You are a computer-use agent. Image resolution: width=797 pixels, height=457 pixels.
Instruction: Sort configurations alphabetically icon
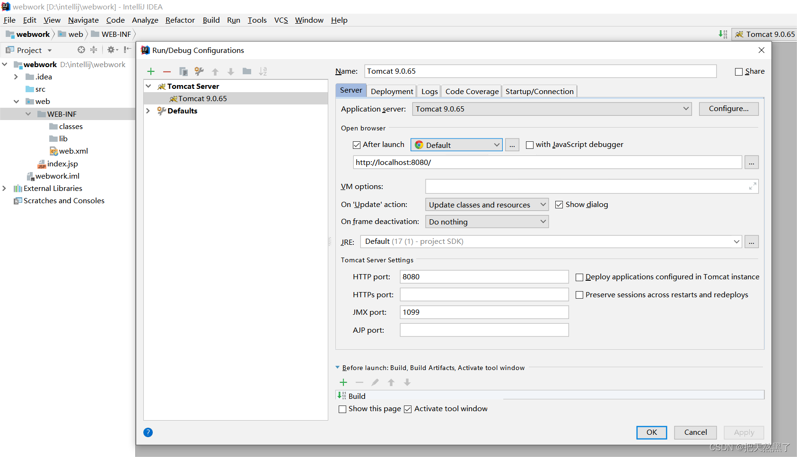[263, 71]
